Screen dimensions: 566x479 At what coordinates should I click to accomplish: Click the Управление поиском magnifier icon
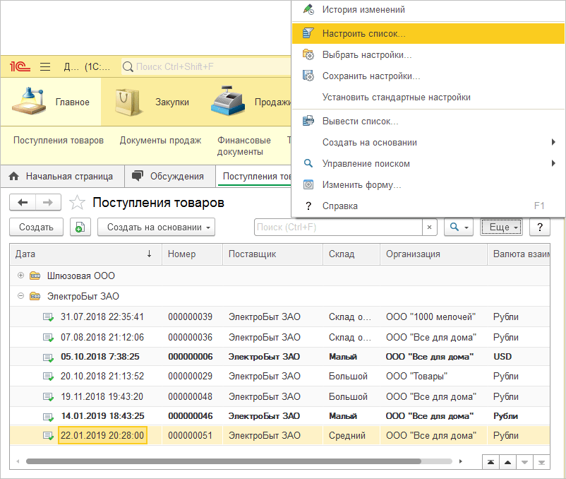[308, 163]
